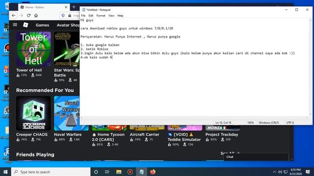The width and height of the screenshot is (314, 176).
Task: Show hidden system tray icons
Action: (274, 172)
